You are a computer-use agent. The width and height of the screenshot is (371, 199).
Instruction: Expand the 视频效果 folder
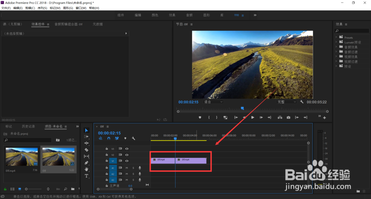[336, 56]
